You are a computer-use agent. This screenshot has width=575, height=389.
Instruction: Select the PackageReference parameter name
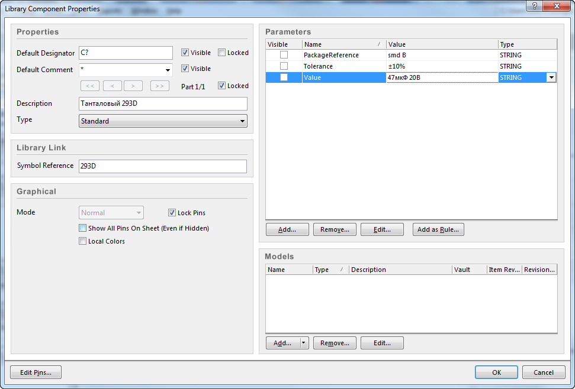point(344,55)
